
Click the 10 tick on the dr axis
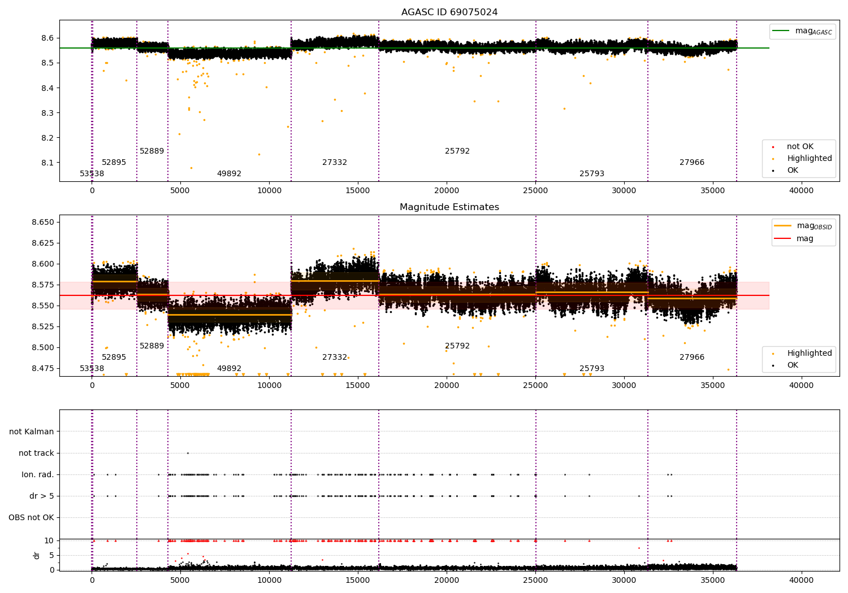tap(49, 541)
